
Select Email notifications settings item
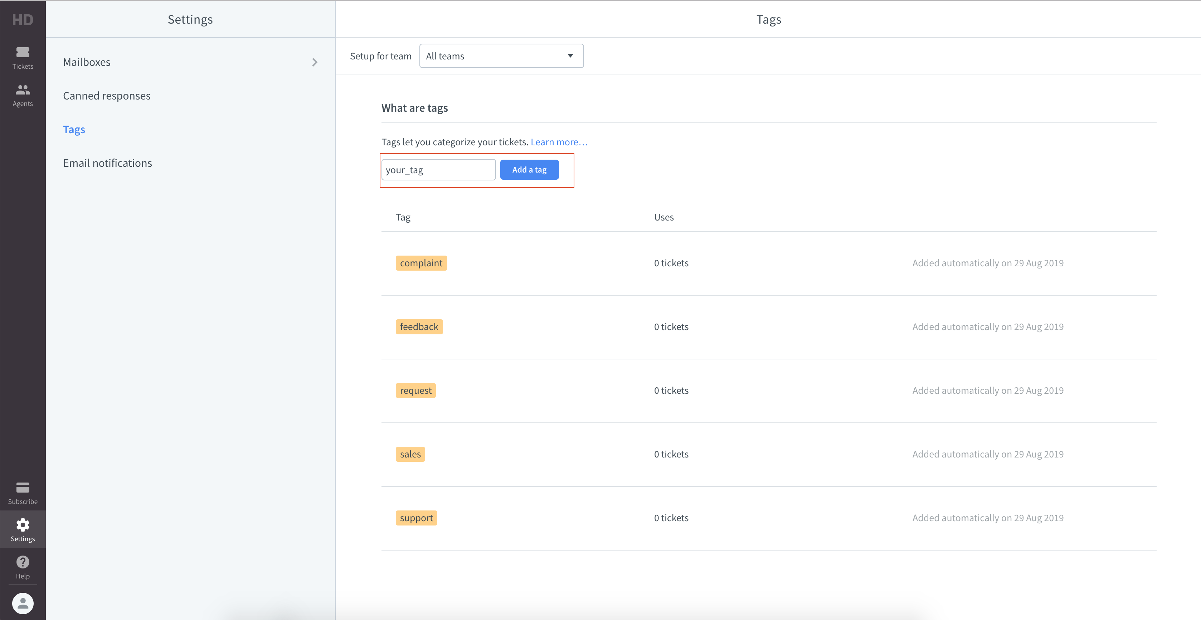[x=190, y=163]
